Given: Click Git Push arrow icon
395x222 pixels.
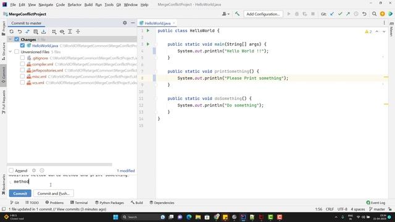Looking at the screenshot, I should pos(348,14).
